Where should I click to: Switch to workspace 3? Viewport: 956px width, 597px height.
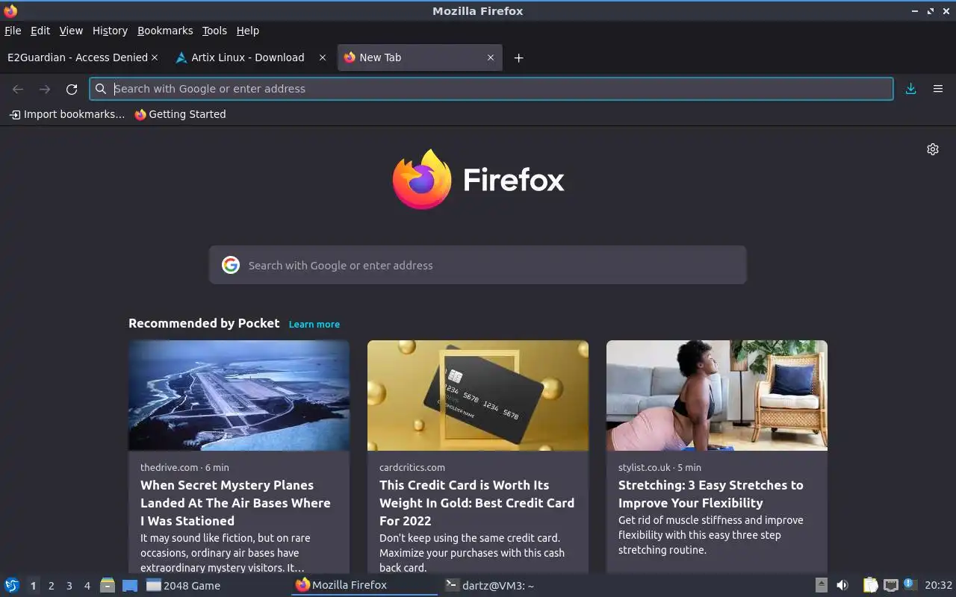(69, 586)
